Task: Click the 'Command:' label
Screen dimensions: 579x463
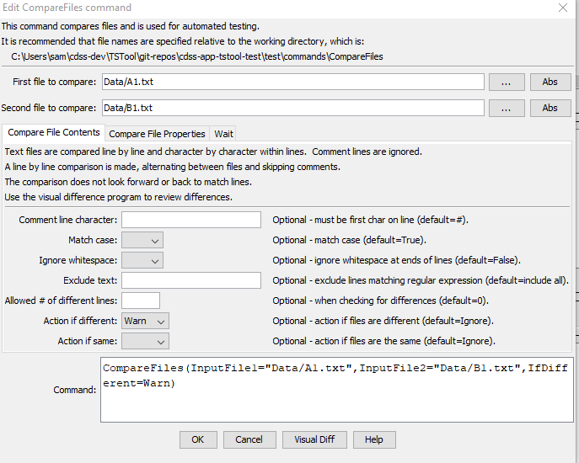Action: click(75, 390)
